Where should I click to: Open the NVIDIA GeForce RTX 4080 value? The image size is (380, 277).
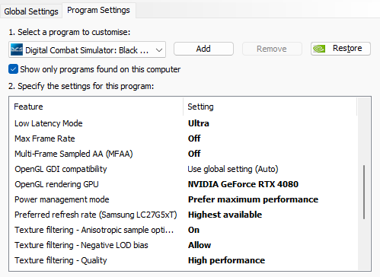[x=243, y=184]
